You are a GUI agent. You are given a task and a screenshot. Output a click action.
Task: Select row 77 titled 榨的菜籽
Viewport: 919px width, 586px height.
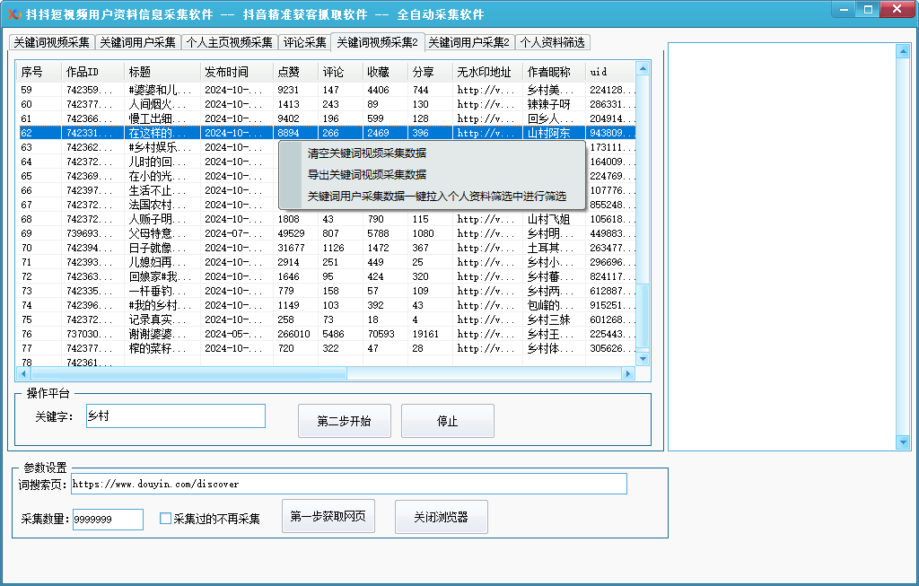tap(327, 348)
